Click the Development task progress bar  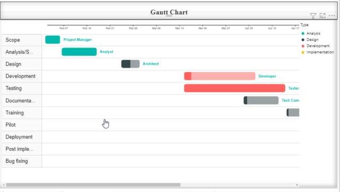pos(219,76)
